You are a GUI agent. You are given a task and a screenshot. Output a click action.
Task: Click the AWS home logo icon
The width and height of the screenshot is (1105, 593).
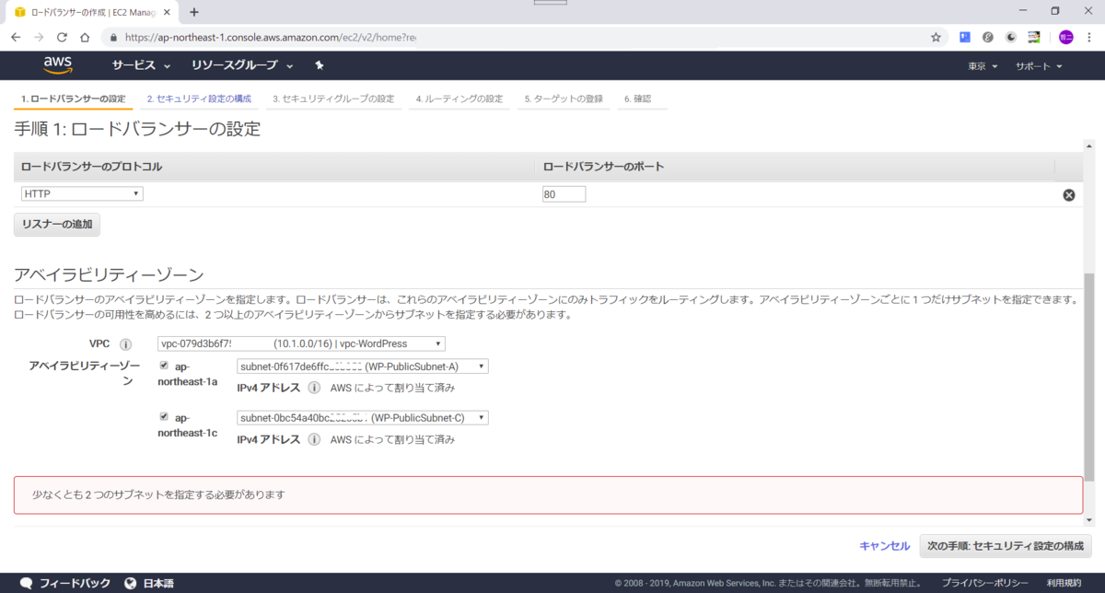[59, 64]
